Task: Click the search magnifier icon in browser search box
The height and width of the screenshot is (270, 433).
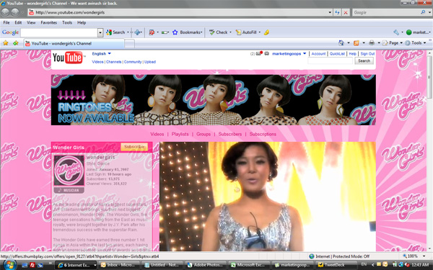Action: click(423, 12)
